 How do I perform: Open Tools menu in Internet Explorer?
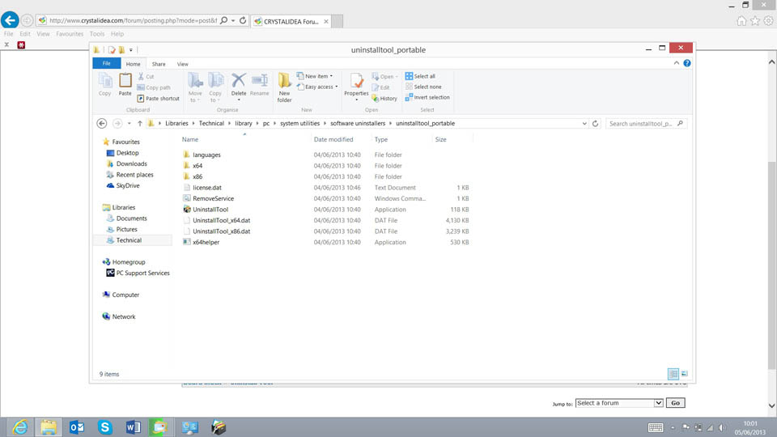coord(97,34)
